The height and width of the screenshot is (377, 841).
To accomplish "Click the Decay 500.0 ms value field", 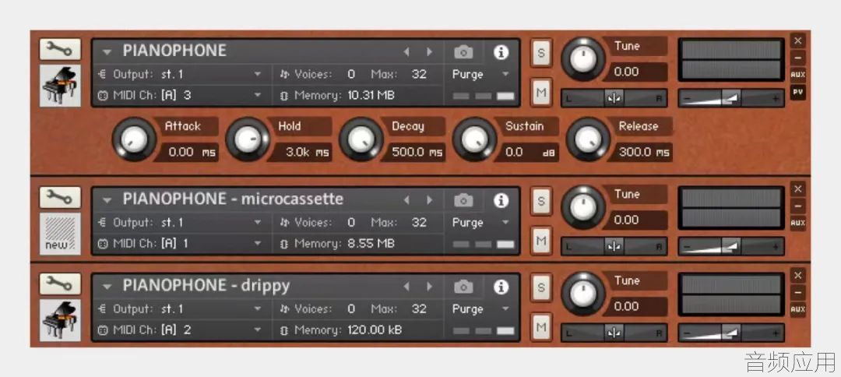I will point(413,153).
